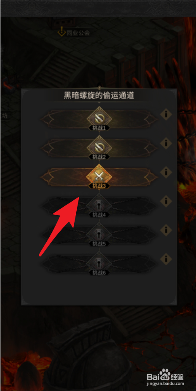This screenshot has height=391, width=196.
Task: Open info icon for 挑战4
Action: coord(166,201)
